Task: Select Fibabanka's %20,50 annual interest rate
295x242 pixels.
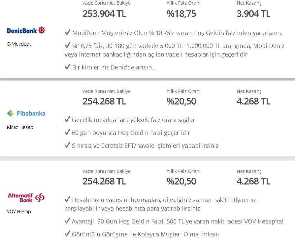Action: (181, 101)
